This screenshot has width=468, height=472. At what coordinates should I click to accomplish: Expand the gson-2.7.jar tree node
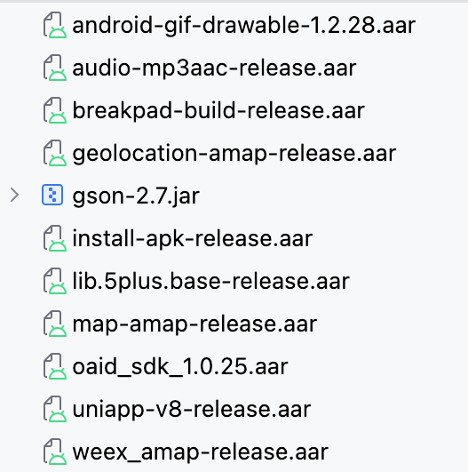pos(14,195)
